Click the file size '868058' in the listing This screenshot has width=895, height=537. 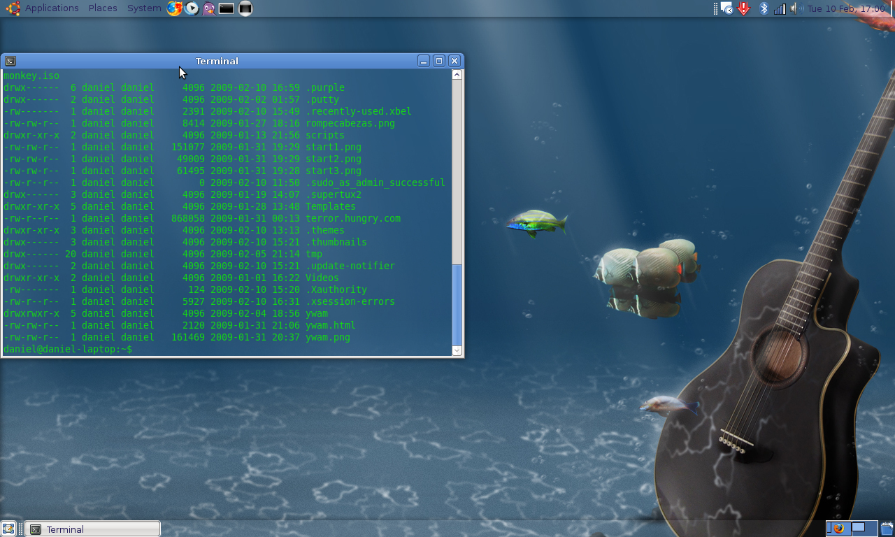(188, 218)
